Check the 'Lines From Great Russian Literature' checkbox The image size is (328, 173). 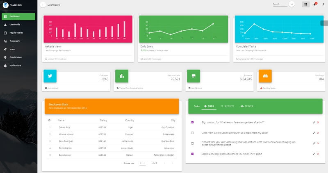click(x=193, y=133)
